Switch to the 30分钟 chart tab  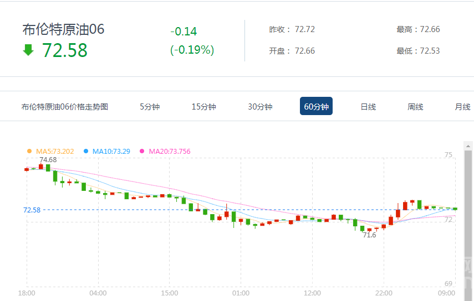[x=260, y=107]
